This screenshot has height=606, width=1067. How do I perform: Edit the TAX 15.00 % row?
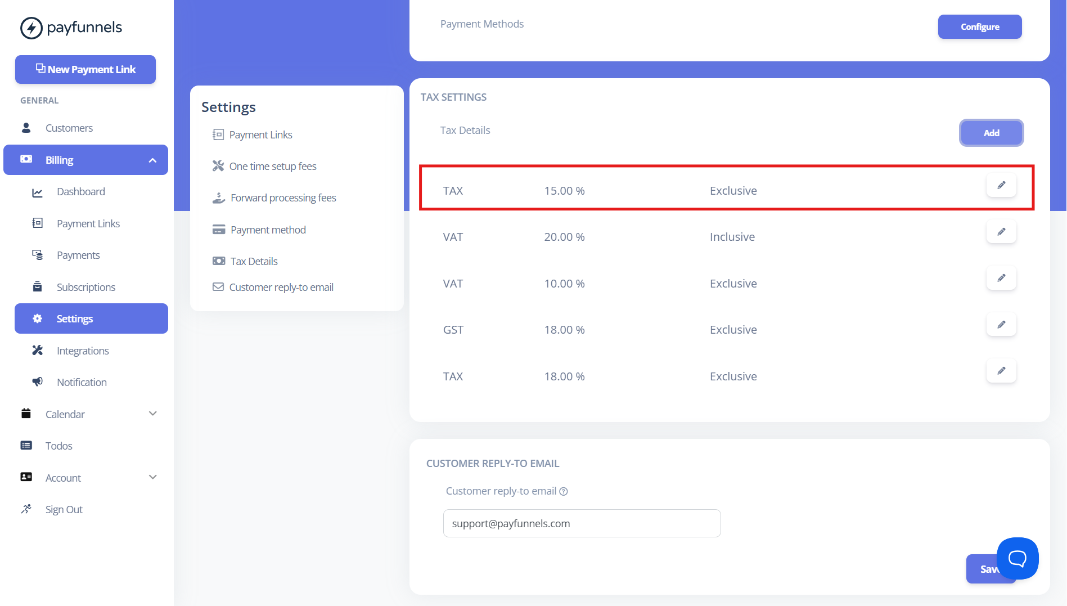(1001, 185)
